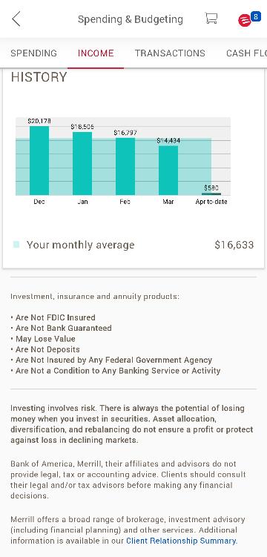Switch to the SPENDING tab
The width and height of the screenshot is (267, 557).
(x=33, y=53)
